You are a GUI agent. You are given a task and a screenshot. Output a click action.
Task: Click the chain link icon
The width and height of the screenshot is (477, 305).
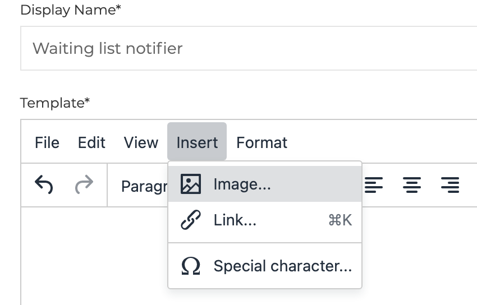pyautogui.click(x=191, y=220)
